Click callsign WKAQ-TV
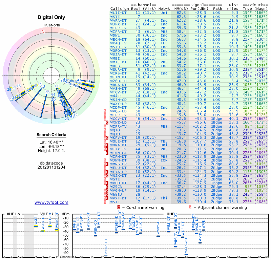Image resolution: width=271 pixels, height=260 pixels. pyautogui.click(x=118, y=43)
